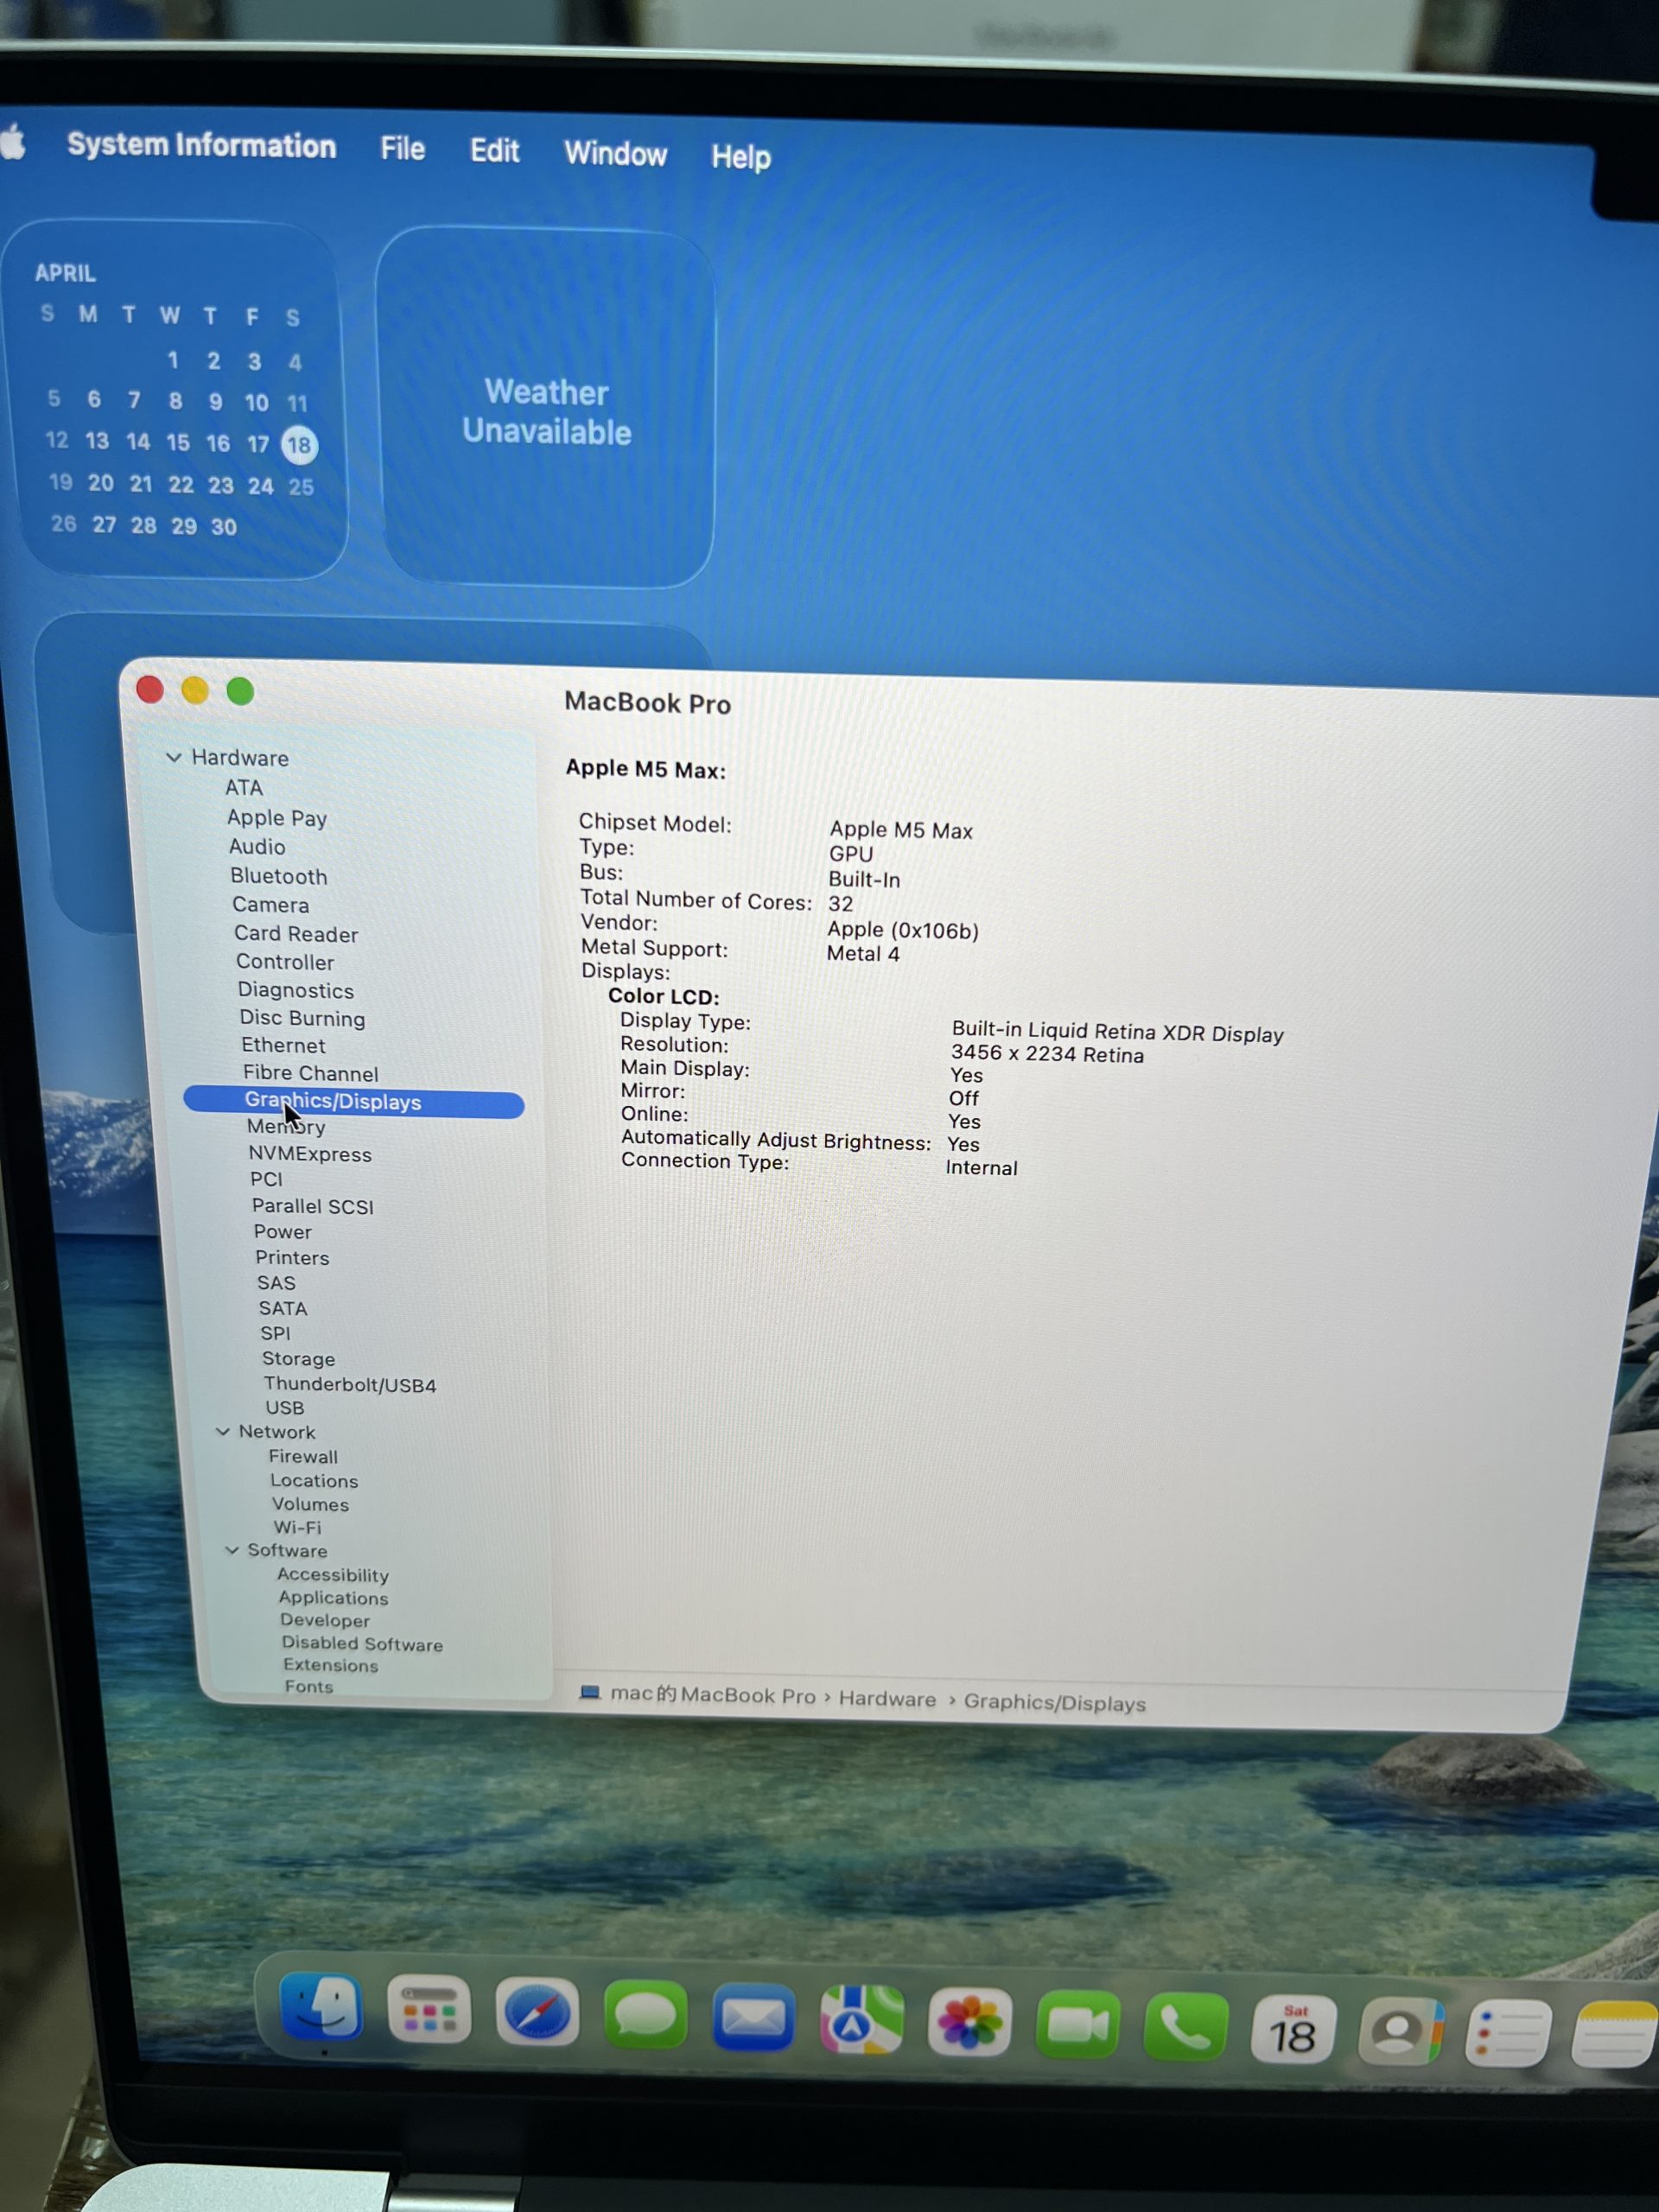This screenshot has height=2212, width=1659.
Task: Collapse the Hardware section
Action: coord(174,757)
